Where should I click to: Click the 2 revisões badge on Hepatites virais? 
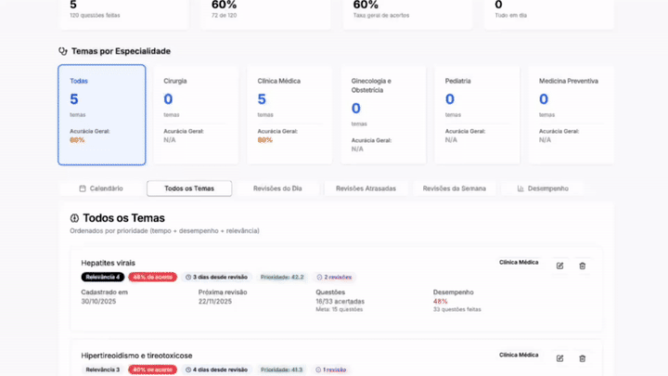(334, 277)
